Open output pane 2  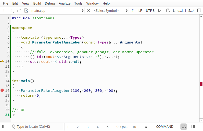(78, 127)
